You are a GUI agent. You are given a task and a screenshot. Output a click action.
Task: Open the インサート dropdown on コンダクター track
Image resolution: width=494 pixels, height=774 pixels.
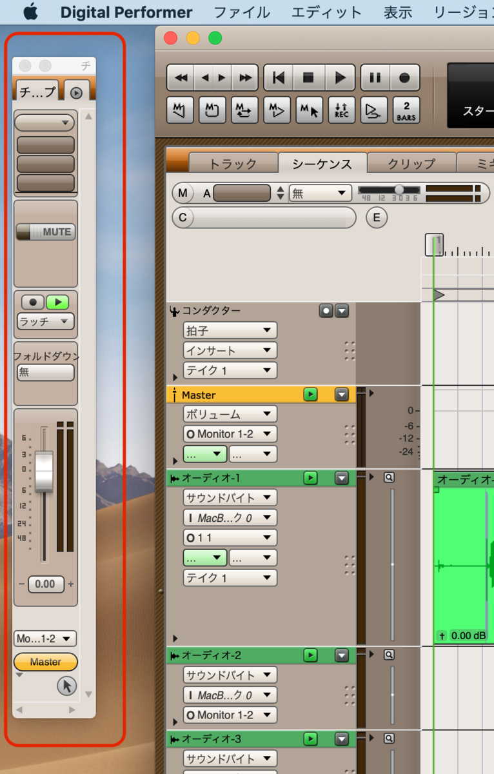(x=230, y=351)
